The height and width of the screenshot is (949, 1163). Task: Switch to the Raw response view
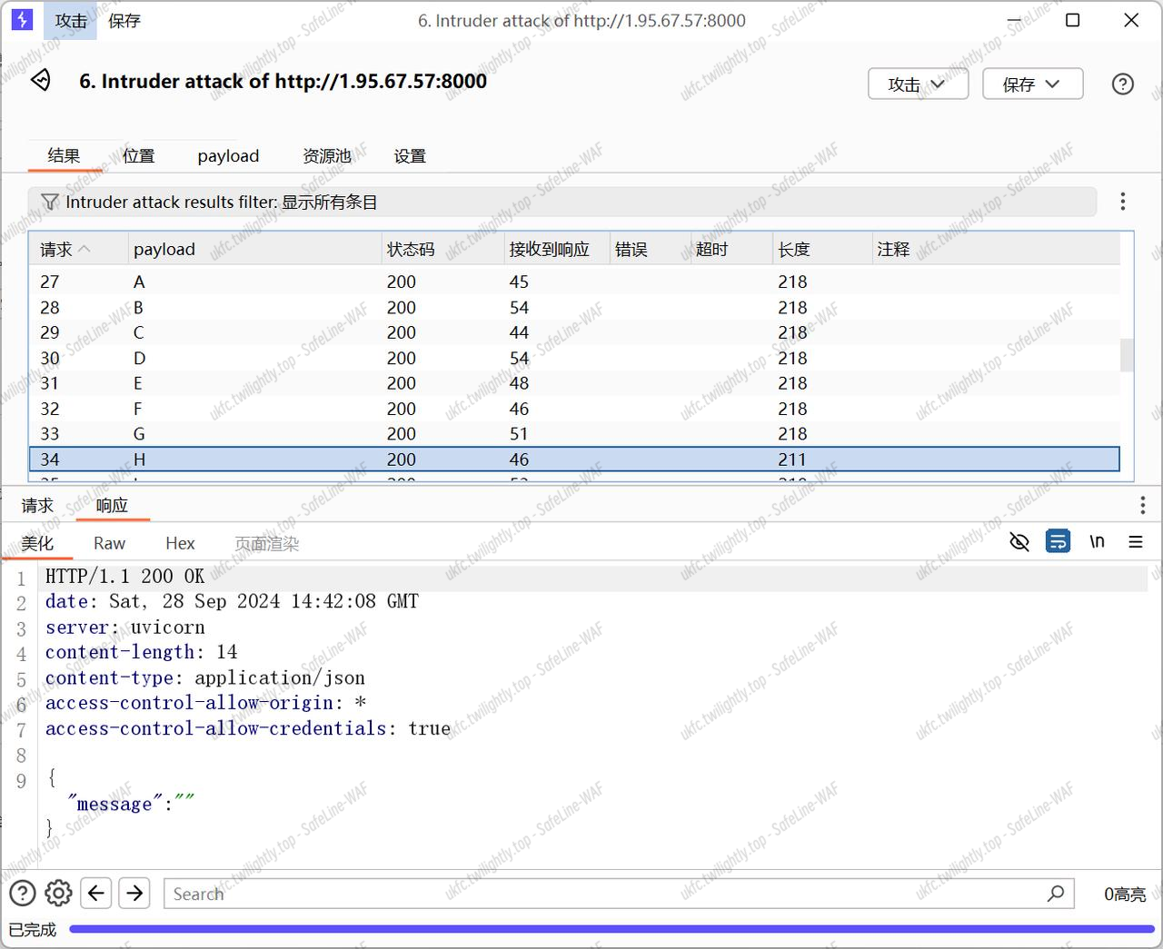pyautogui.click(x=109, y=543)
